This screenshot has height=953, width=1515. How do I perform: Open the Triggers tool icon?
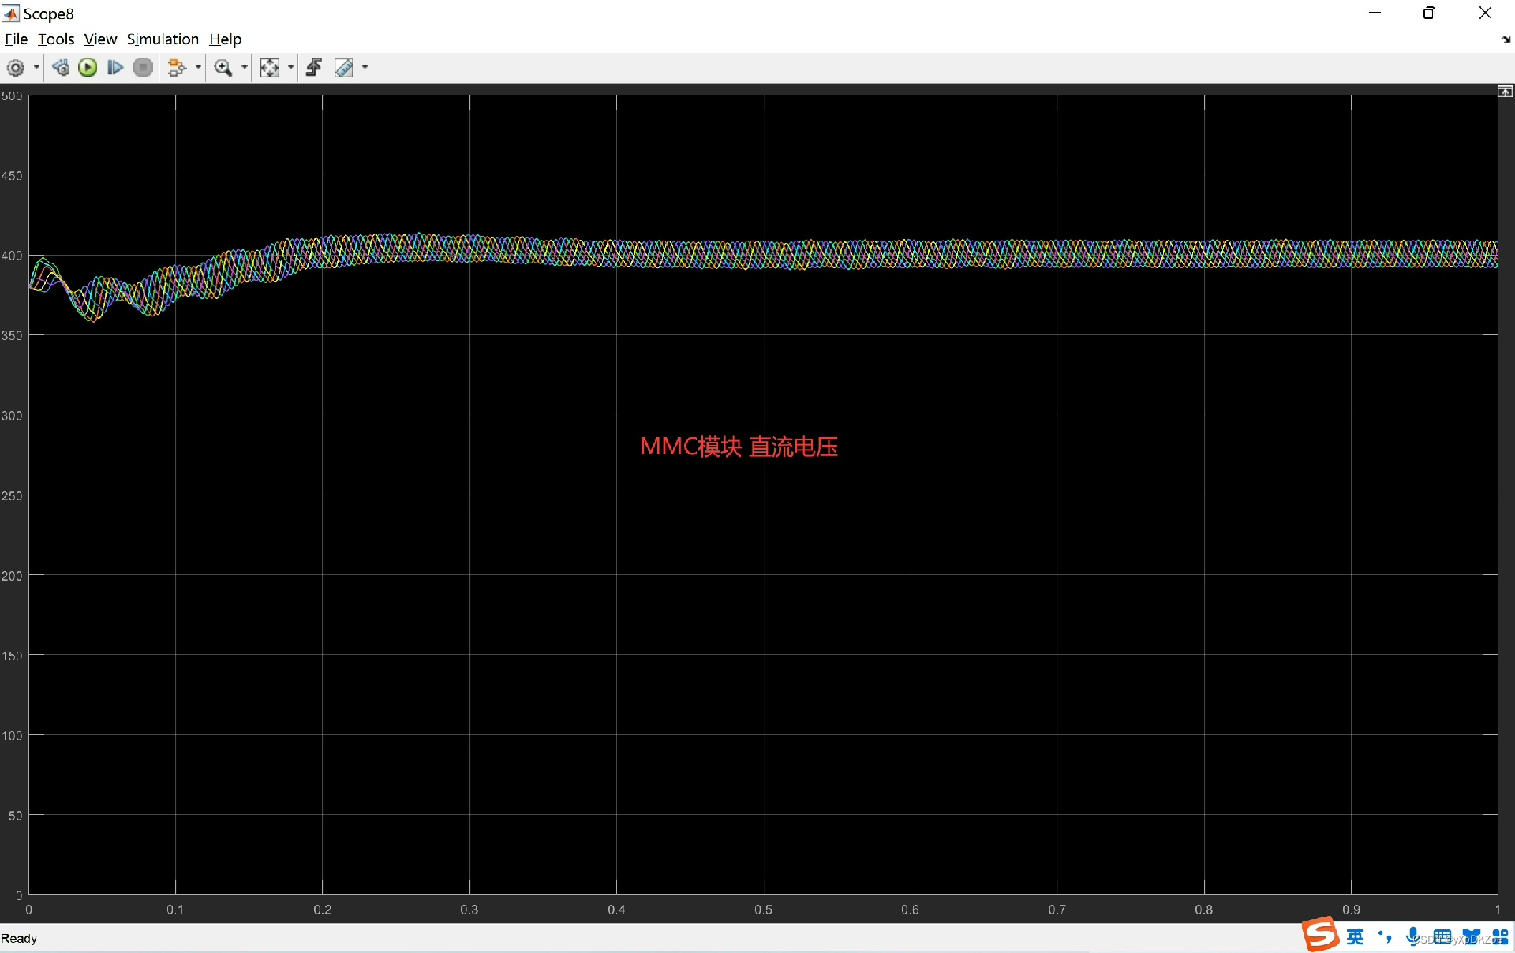coord(313,68)
